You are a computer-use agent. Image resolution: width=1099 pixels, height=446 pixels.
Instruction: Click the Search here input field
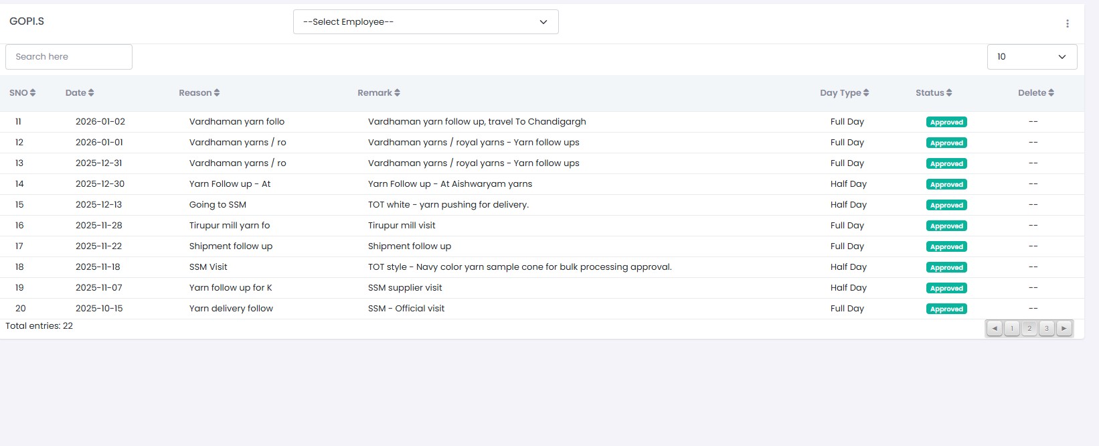tap(69, 57)
